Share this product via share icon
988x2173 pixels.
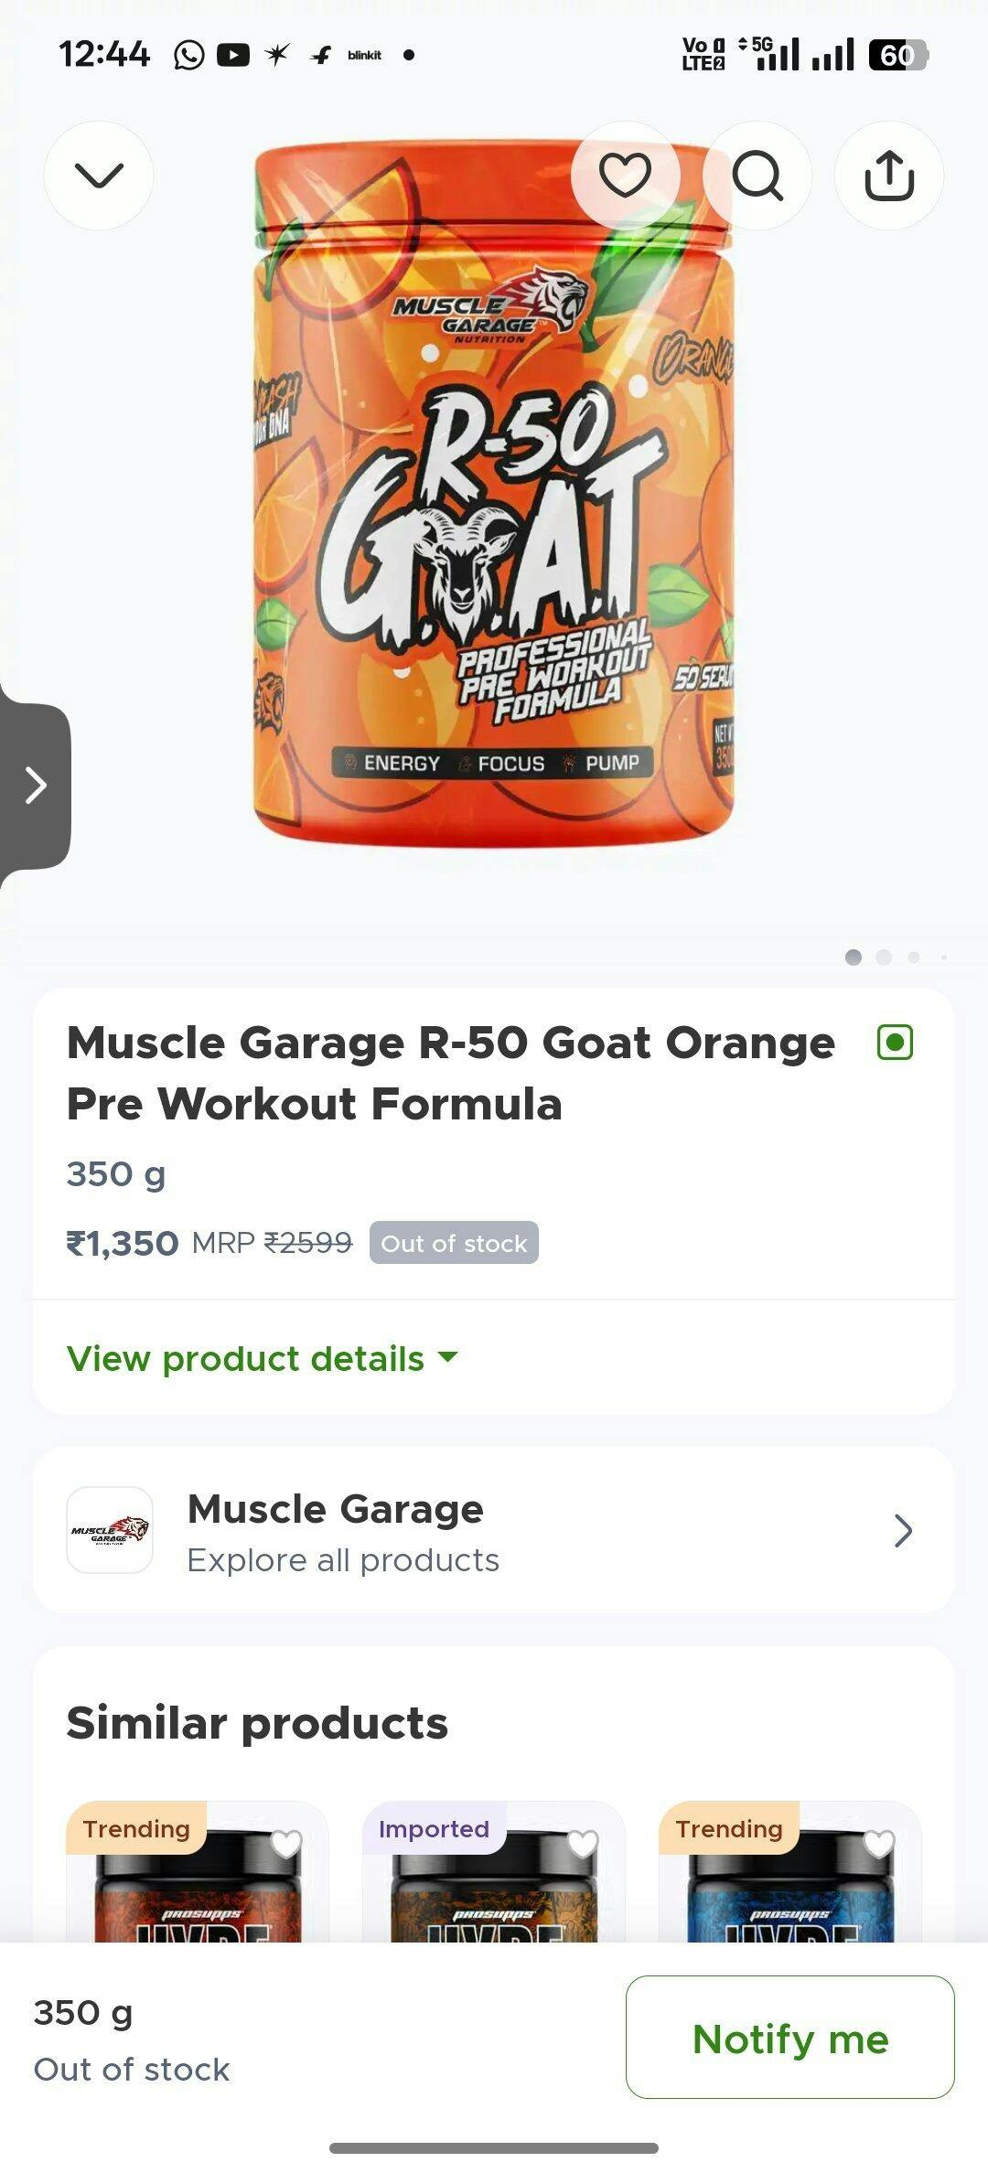point(888,176)
